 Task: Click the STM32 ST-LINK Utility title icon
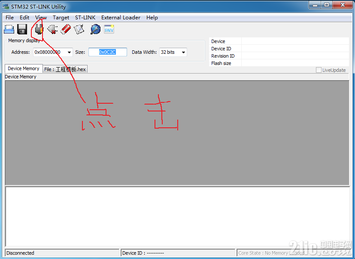(x=6, y=6)
